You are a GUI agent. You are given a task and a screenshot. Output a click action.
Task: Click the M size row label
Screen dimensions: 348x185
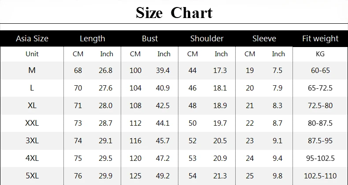[x=32, y=70]
